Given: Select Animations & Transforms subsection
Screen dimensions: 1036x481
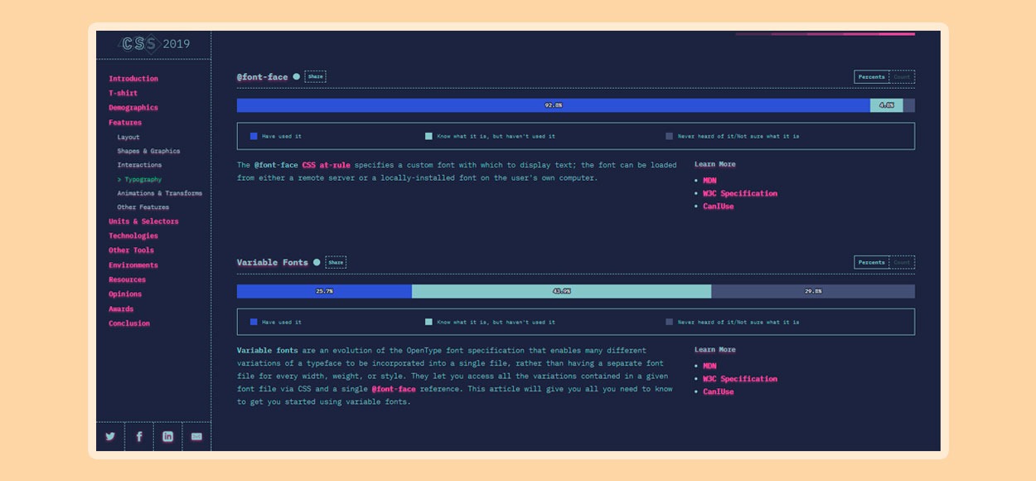Looking at the screenshot, I should [159, 193].
